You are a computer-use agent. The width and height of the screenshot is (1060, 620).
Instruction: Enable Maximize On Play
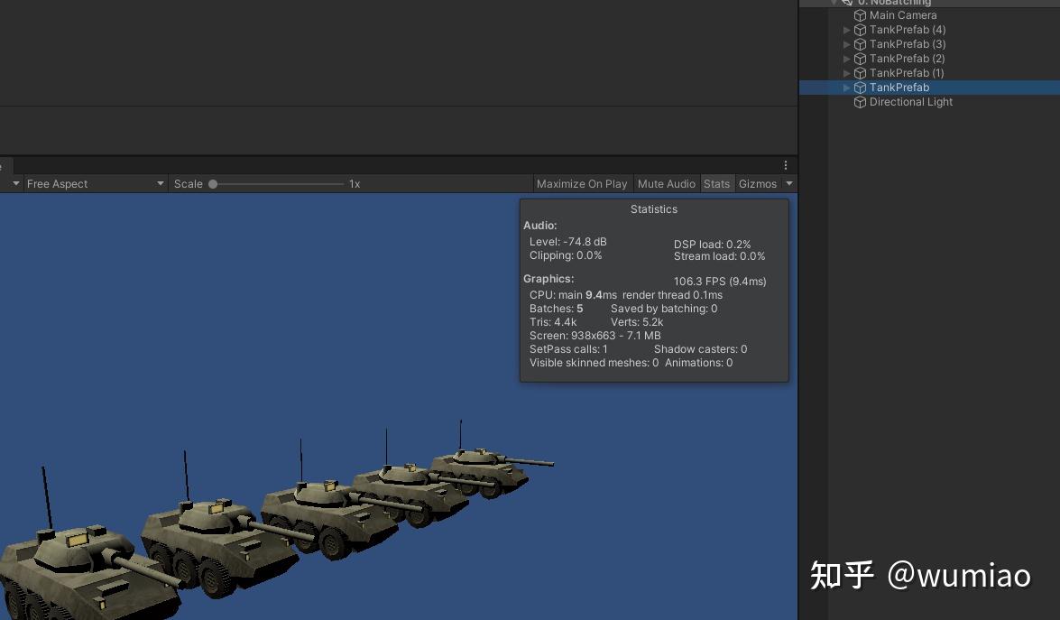(582, 183)
